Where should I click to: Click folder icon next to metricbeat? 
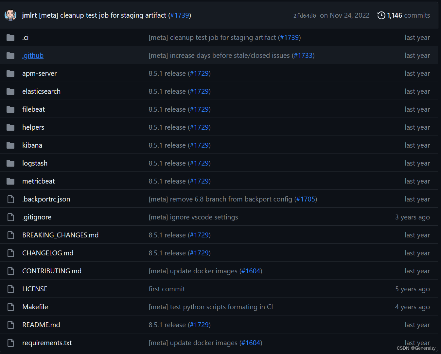10,181
